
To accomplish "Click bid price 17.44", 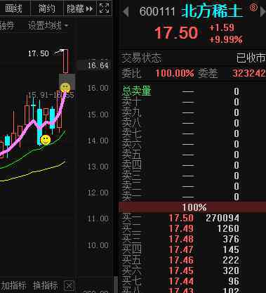I will (181, 281).
